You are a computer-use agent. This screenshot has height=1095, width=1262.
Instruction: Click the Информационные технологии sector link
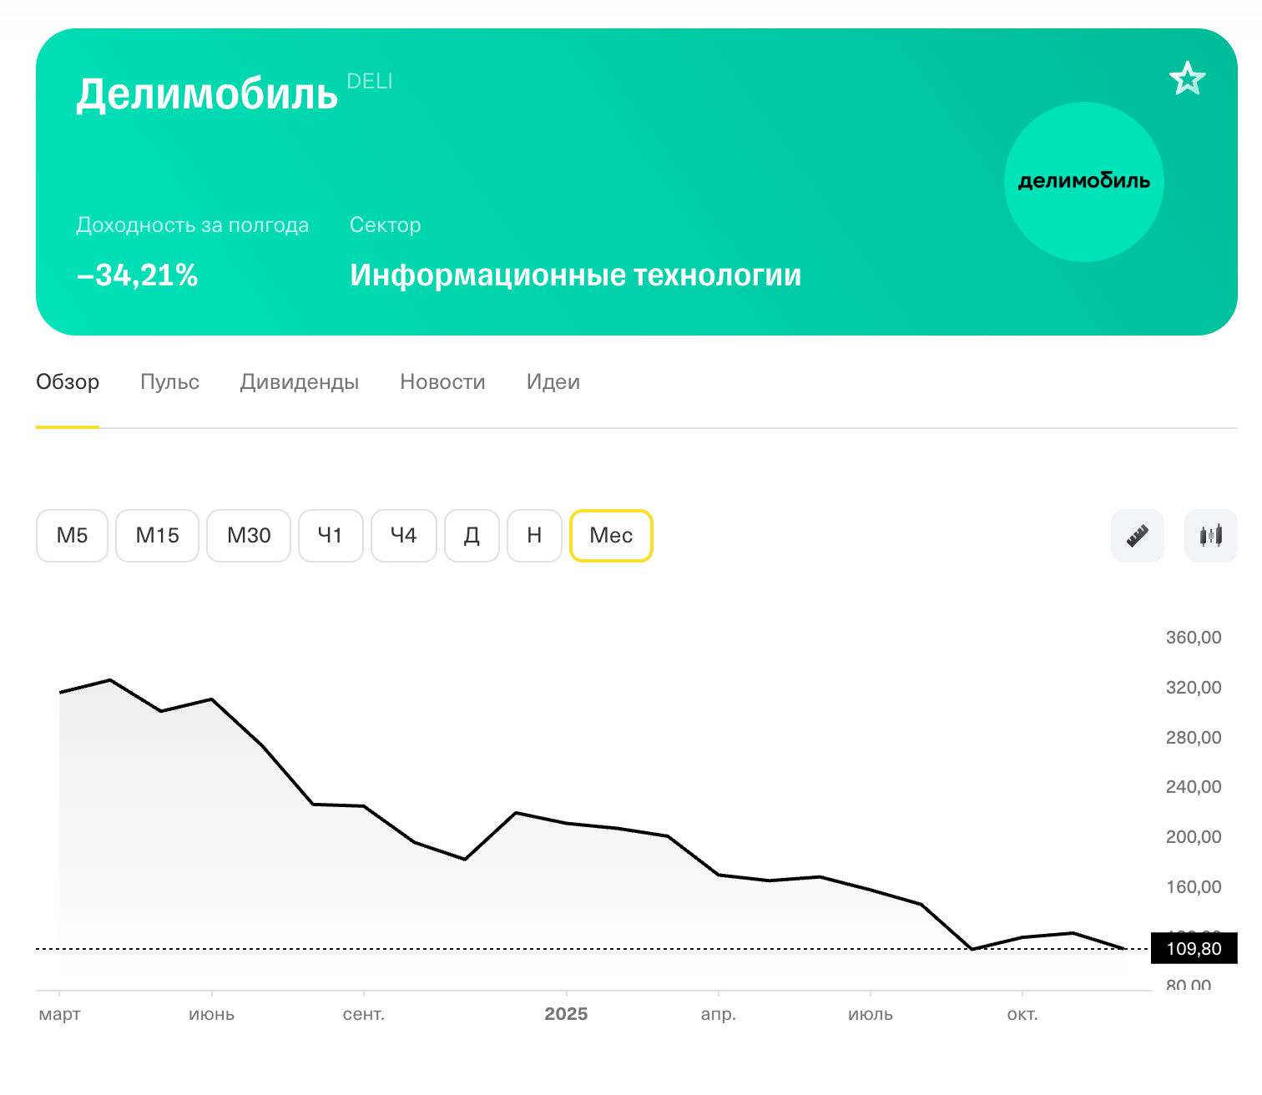point(575,275)
